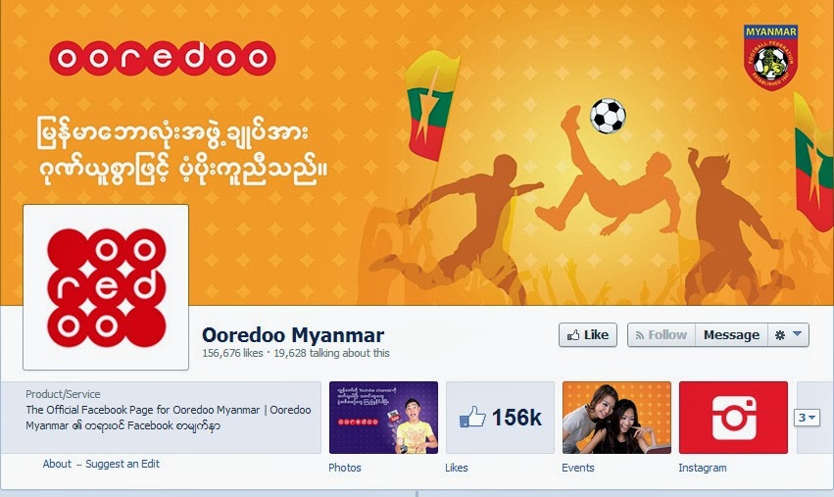
Task: Select the Events tab label
Action: click(x=578, y=468)
